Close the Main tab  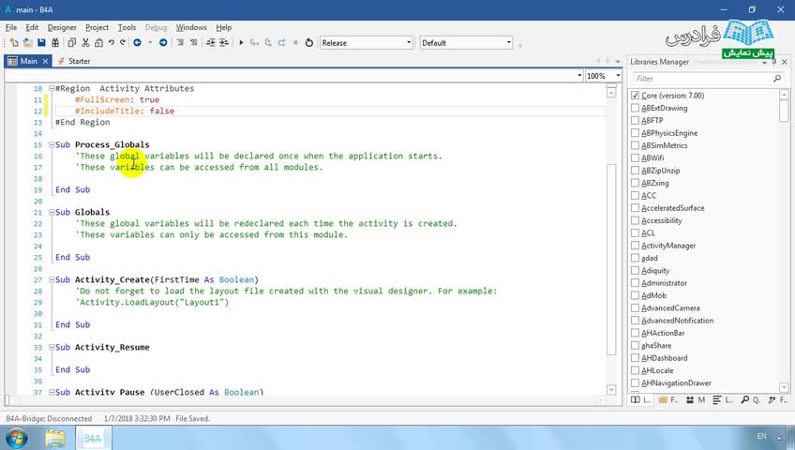[45, 61]
